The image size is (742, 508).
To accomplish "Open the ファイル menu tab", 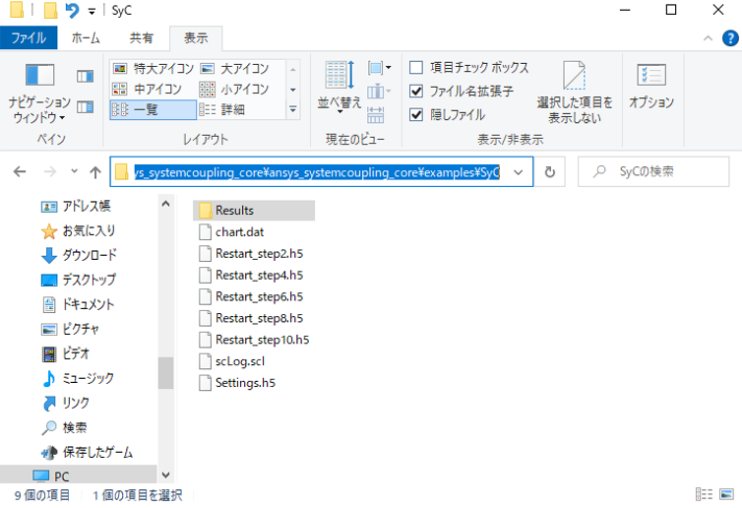I will click(x=29, y=38).
